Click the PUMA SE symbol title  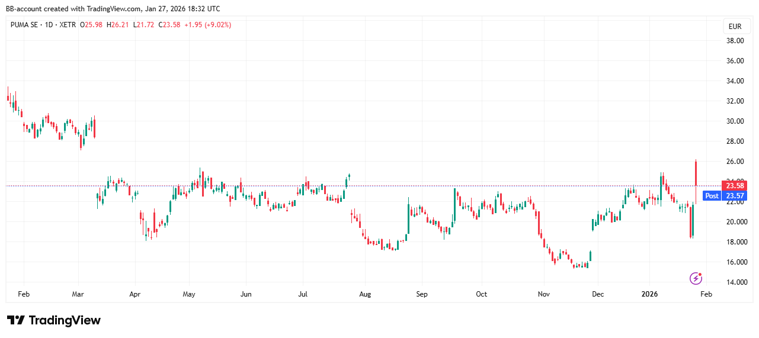point(27,25)
